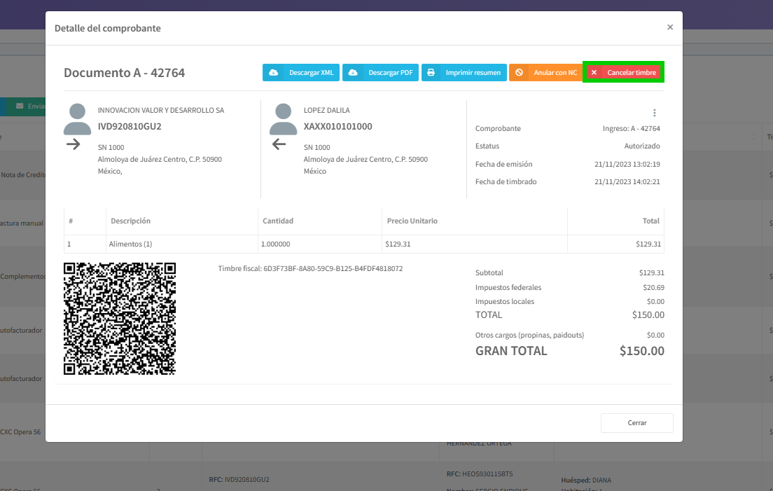Close dialog with Cerrar button
The width and height of the screenshot is (773, 491).
[x=637, y=423]
